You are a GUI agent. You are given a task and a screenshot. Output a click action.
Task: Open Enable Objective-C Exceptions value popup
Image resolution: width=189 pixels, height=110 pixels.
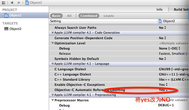[x=163, y=85]
